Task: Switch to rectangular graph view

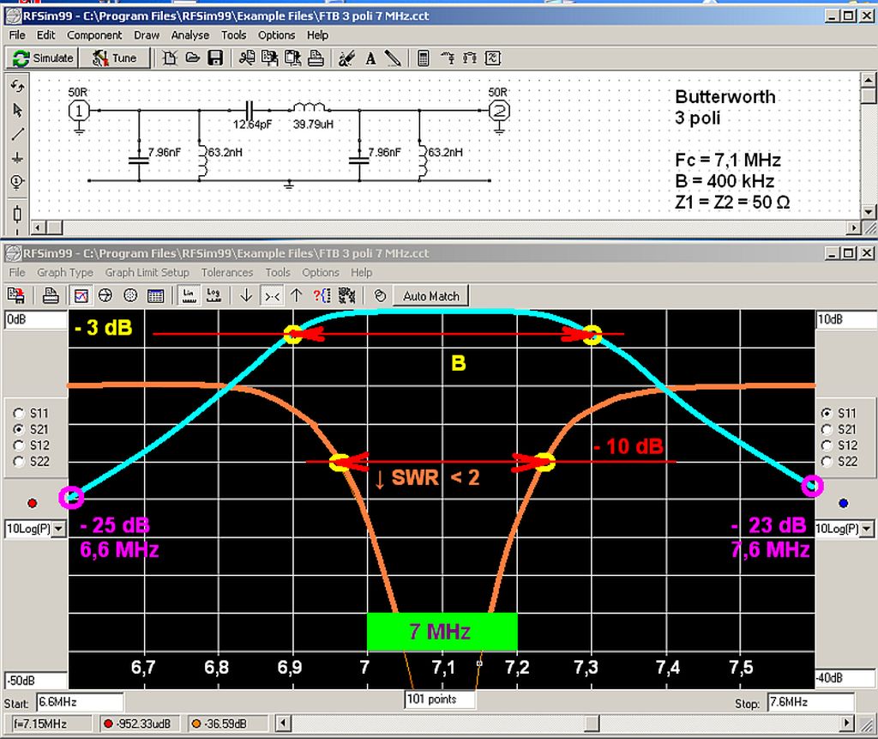Action: click(x=81, y=295)
